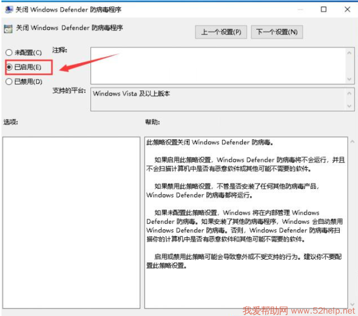Click the down arrow in the 支持的平台 scrollbar
The height and width of the screenshot is (316, 358).
(350, 106)
